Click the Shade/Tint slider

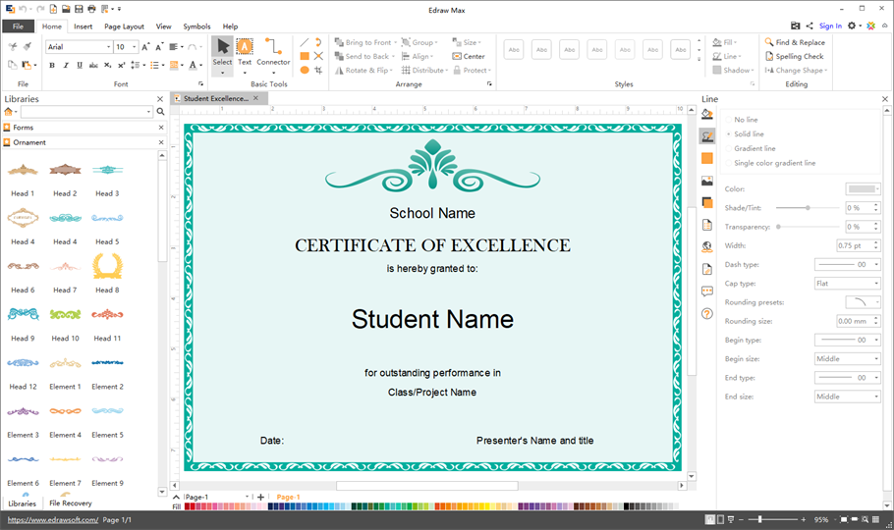(808, 208)
